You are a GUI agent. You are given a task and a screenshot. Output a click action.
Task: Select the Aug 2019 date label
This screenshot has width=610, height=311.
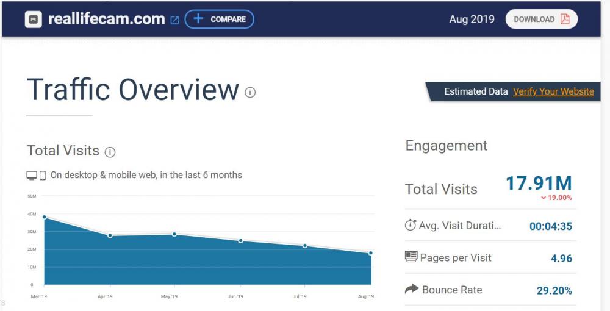pos(472,20)
